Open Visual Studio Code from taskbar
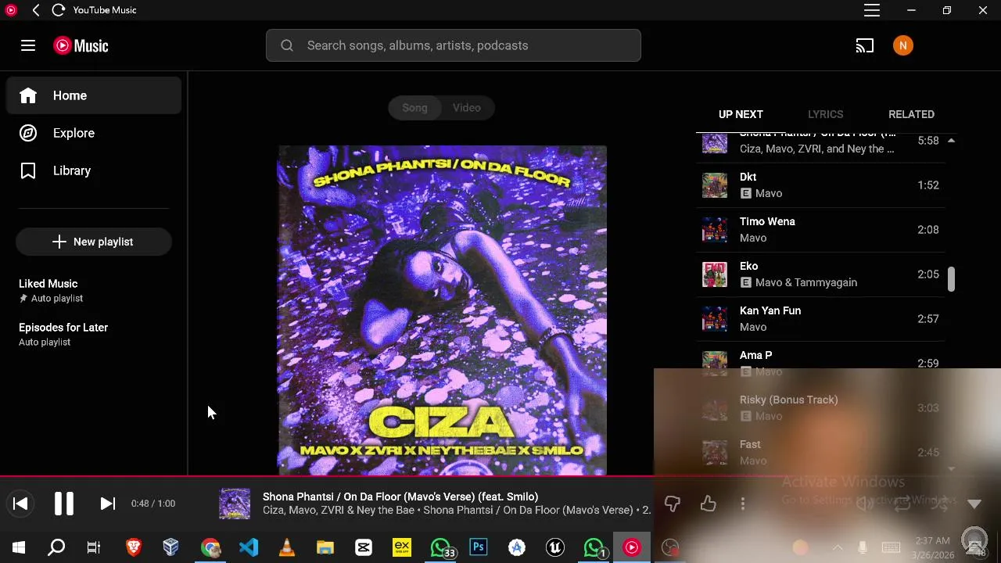Screen dimensions: 1001x563 tap(249, 548)
